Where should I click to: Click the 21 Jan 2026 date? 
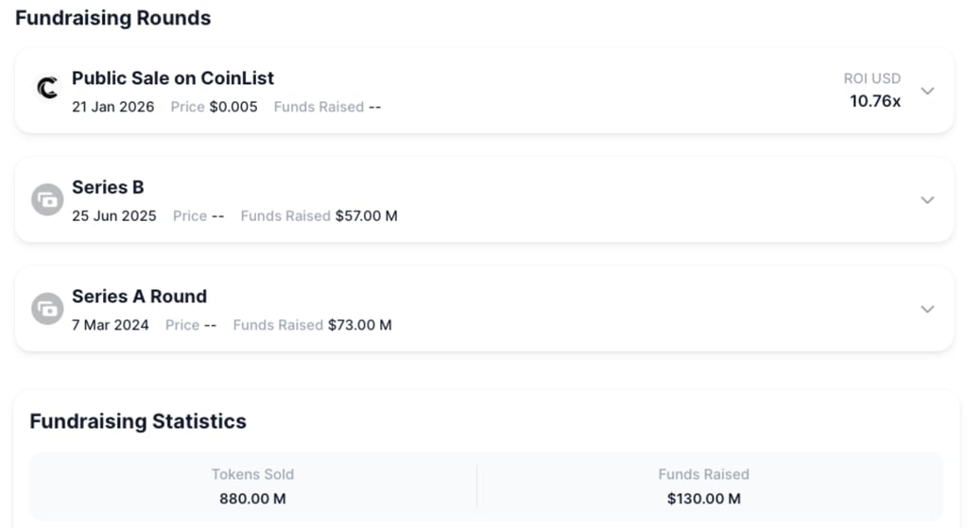[x=113, y=107]
